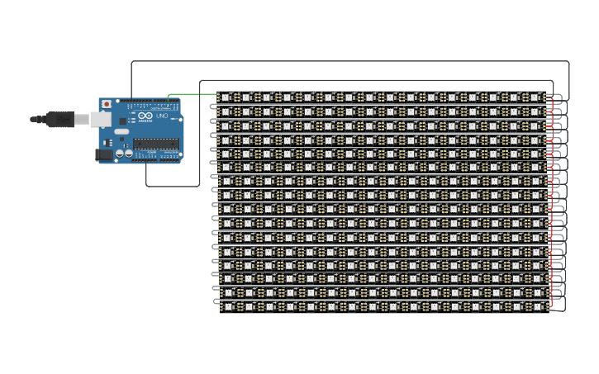Click the Arduino power pin header
The image size is (599, 374).
[143, 159]
